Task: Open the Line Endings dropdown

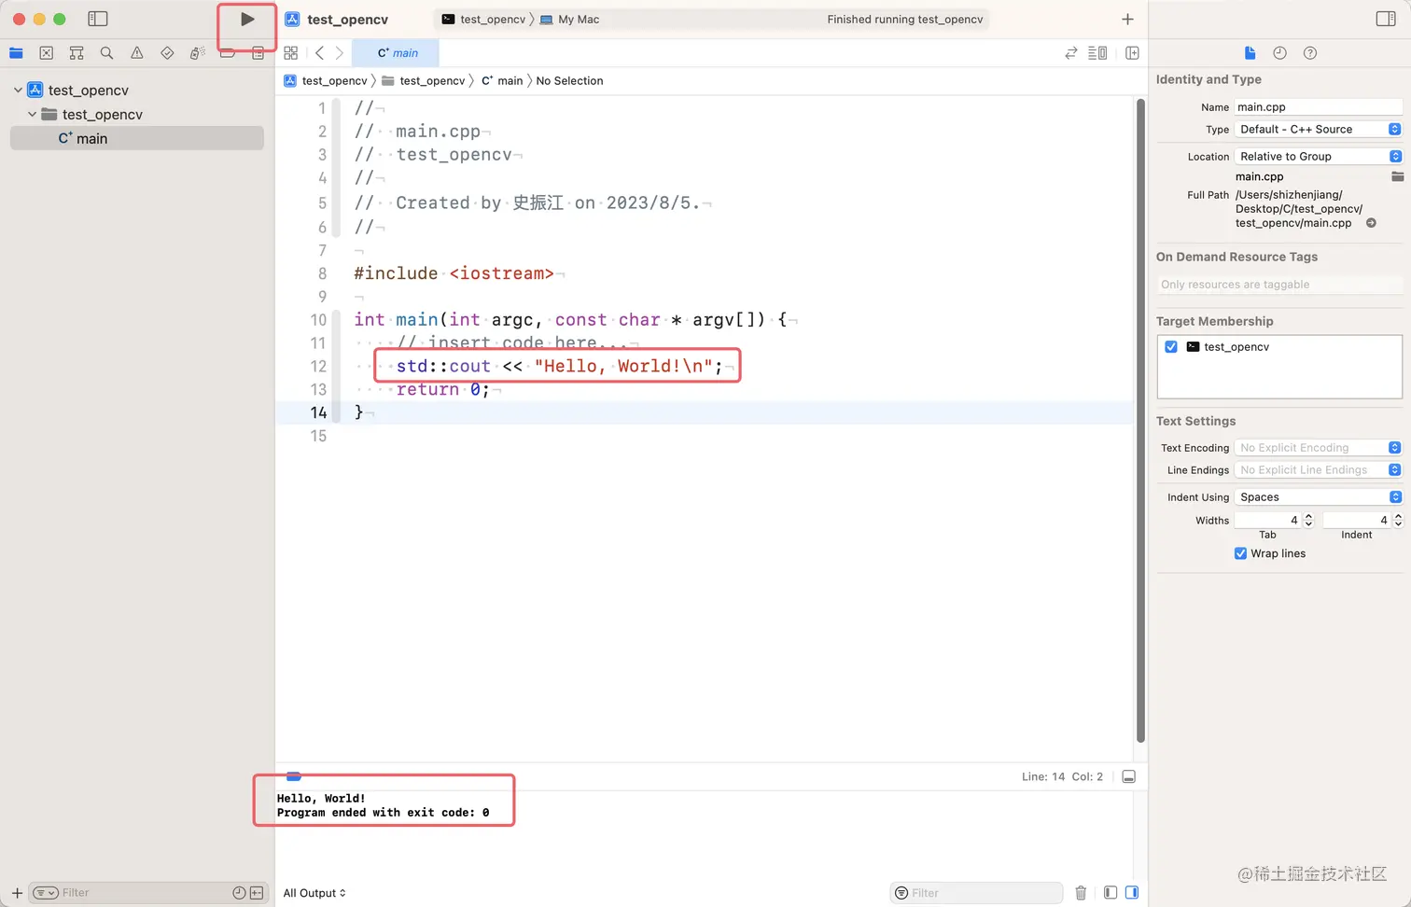Action: [1318, 470]
